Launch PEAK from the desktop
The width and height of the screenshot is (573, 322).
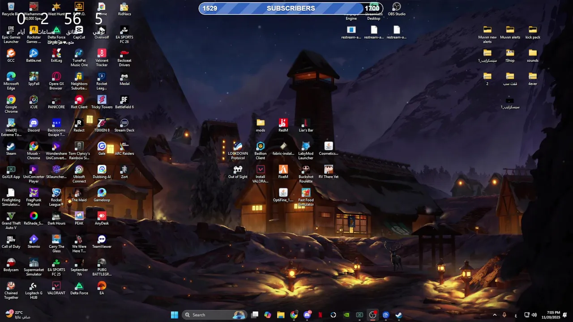(79, 218)
